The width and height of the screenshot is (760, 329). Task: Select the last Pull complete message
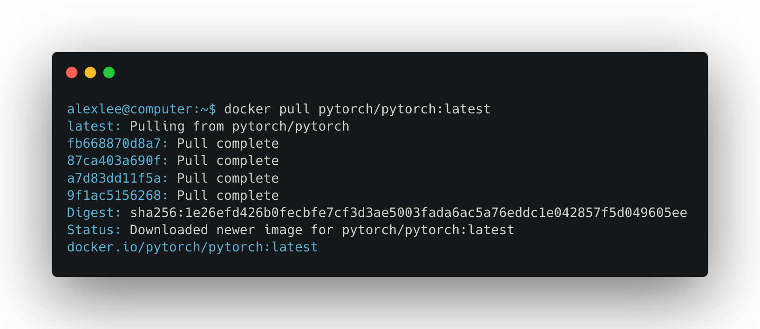(228, 195)
